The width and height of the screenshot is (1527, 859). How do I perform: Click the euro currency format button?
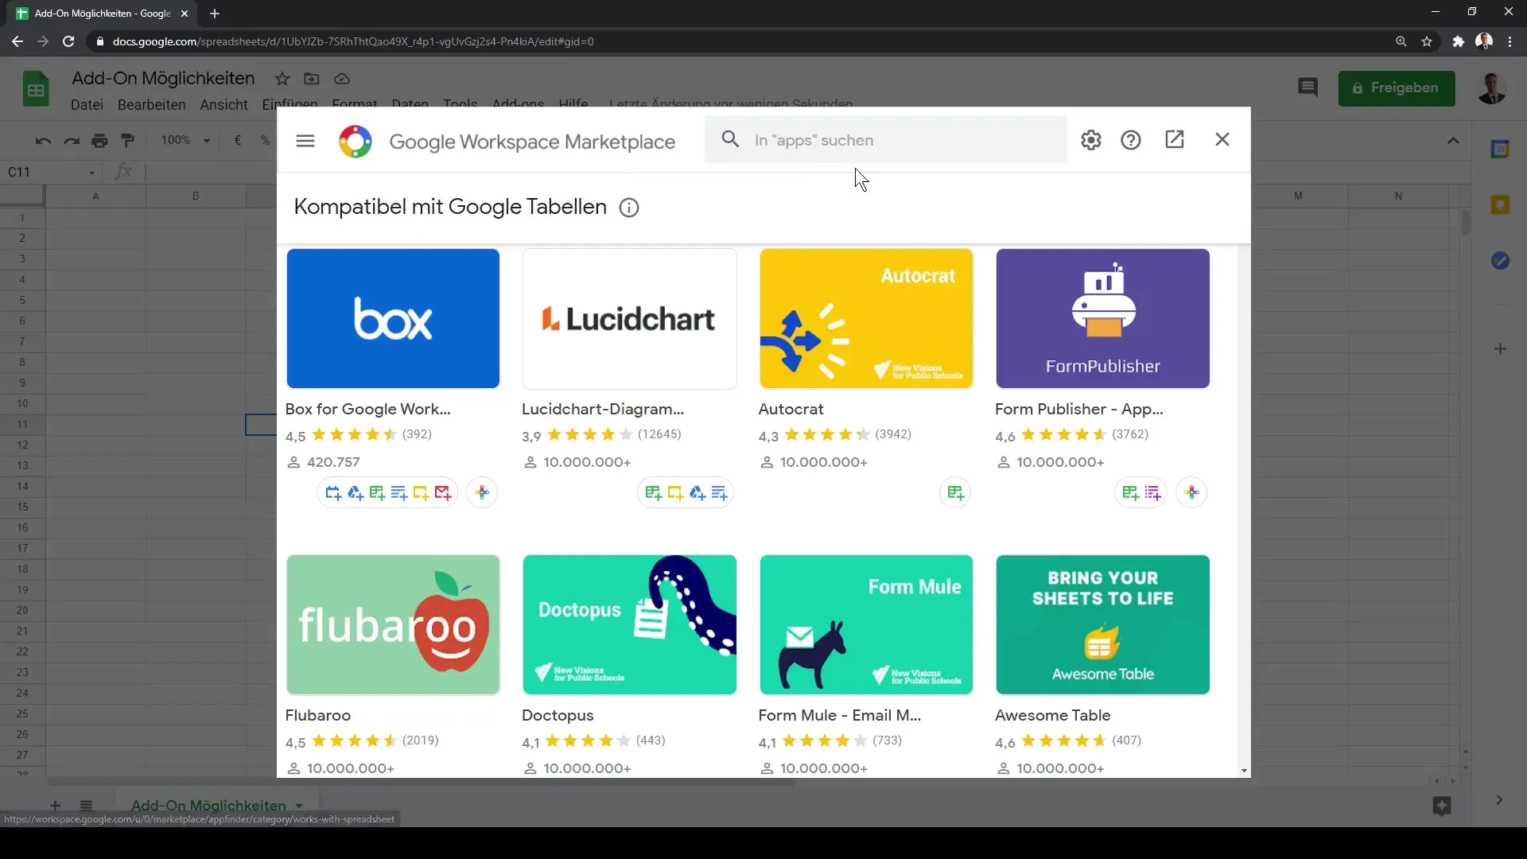click(x=237, y=140)
